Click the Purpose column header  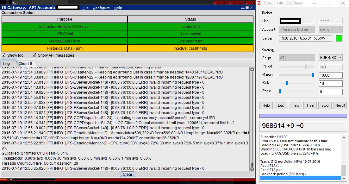65,19
